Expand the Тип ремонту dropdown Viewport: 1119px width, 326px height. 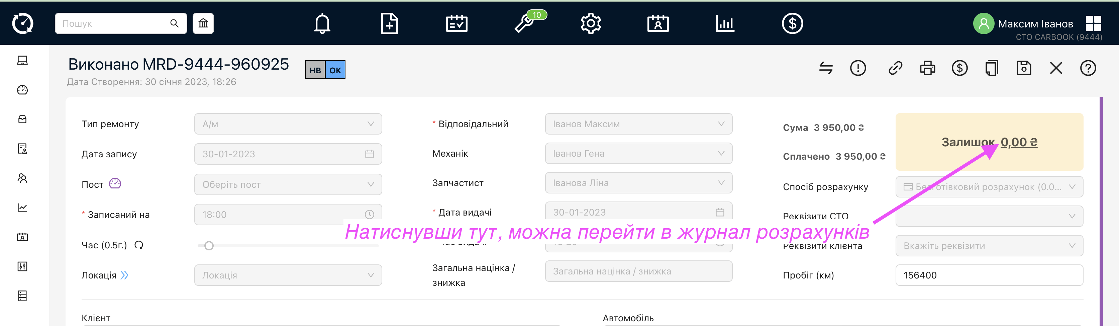pyautogui.click(x=288, y=124)
